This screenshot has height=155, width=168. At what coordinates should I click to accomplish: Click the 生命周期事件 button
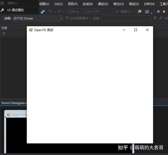77,18
